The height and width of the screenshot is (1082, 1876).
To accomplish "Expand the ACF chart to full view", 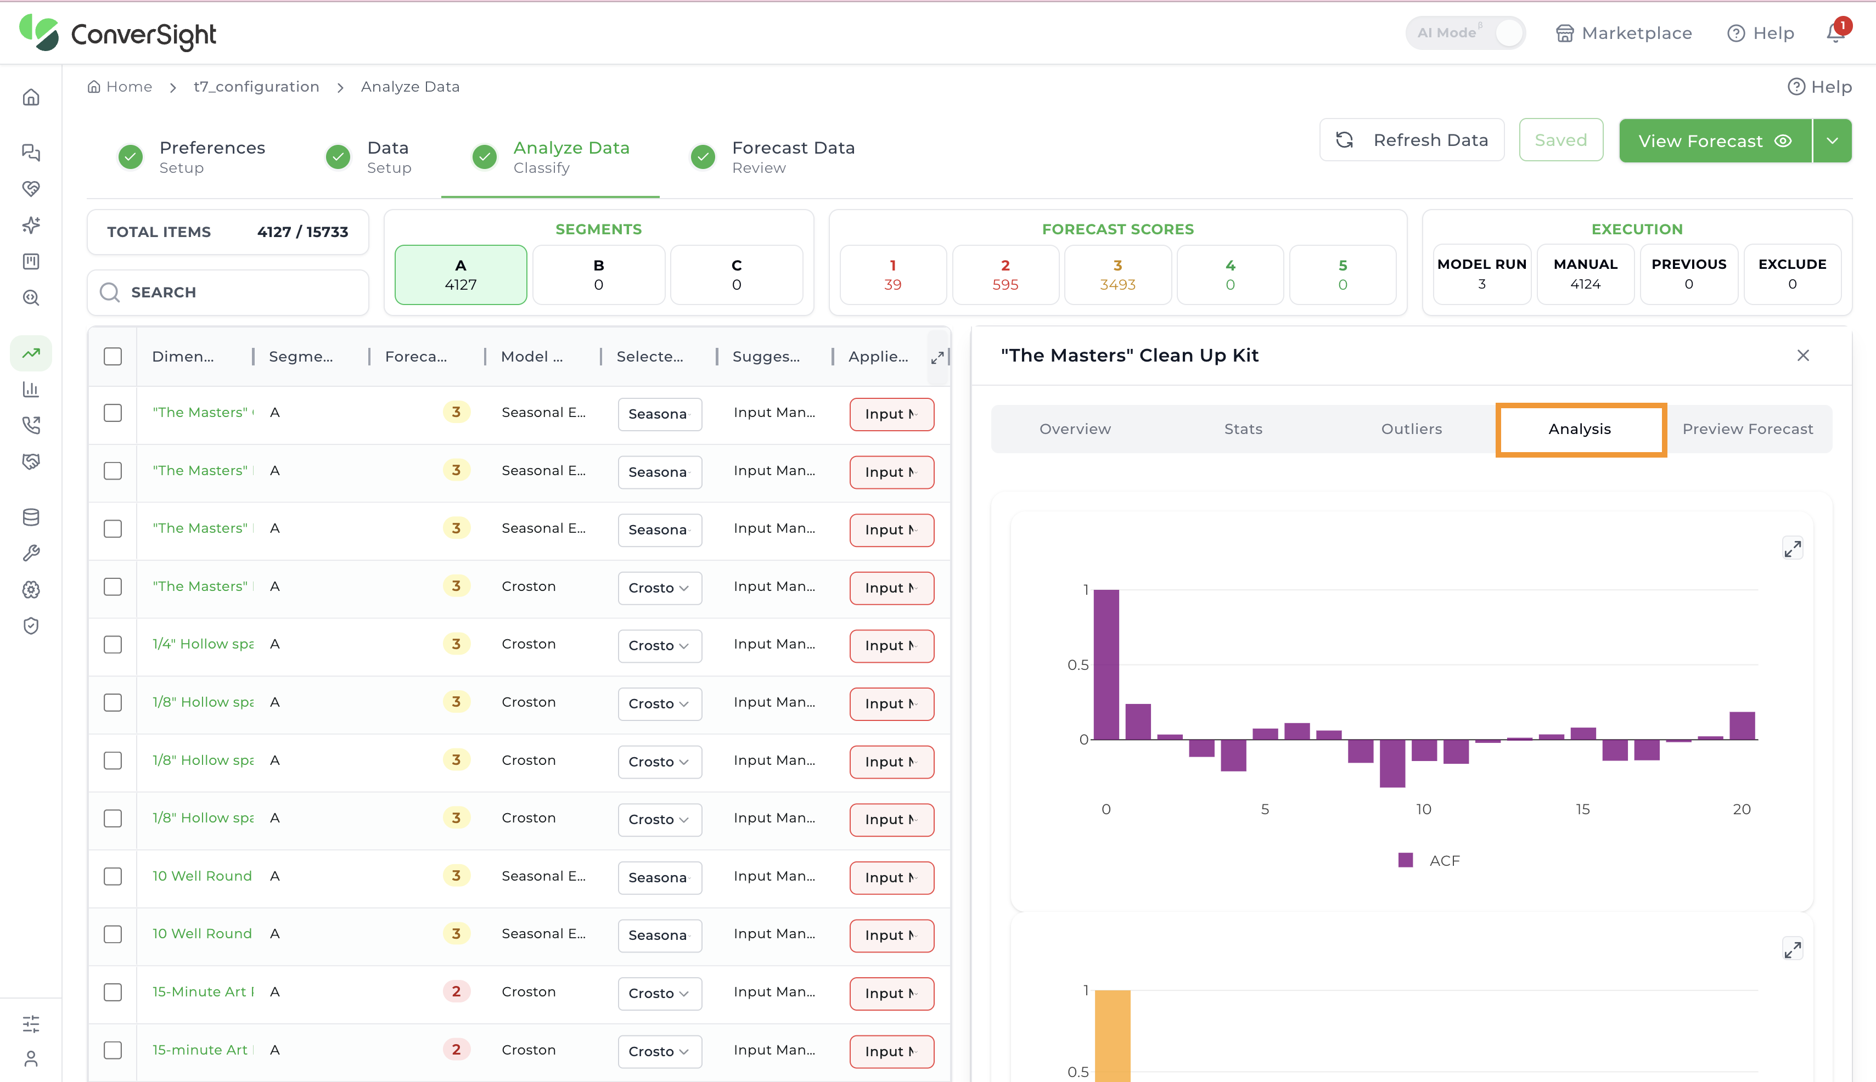I will 1793,549.
